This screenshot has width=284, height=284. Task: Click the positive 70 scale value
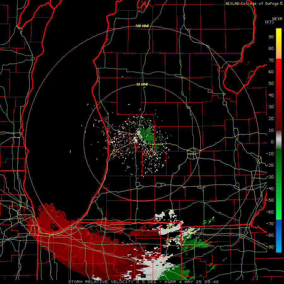tap(271, 60)
